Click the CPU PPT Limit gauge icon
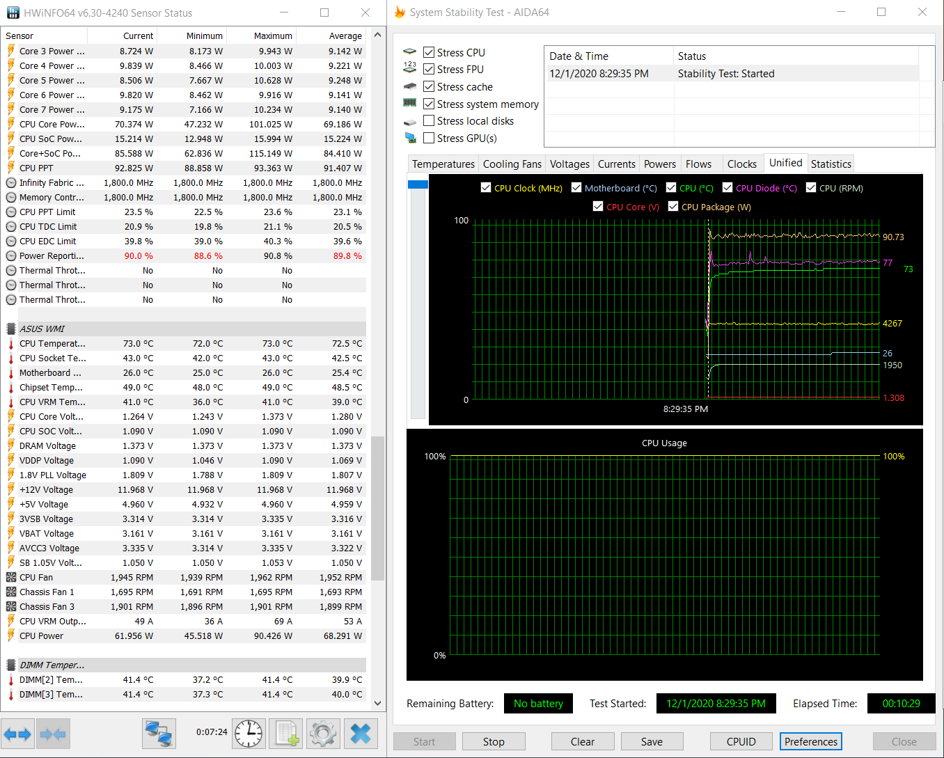Image resolution: width=944 pixels, height=758 pixels. (x=10, y=212)
